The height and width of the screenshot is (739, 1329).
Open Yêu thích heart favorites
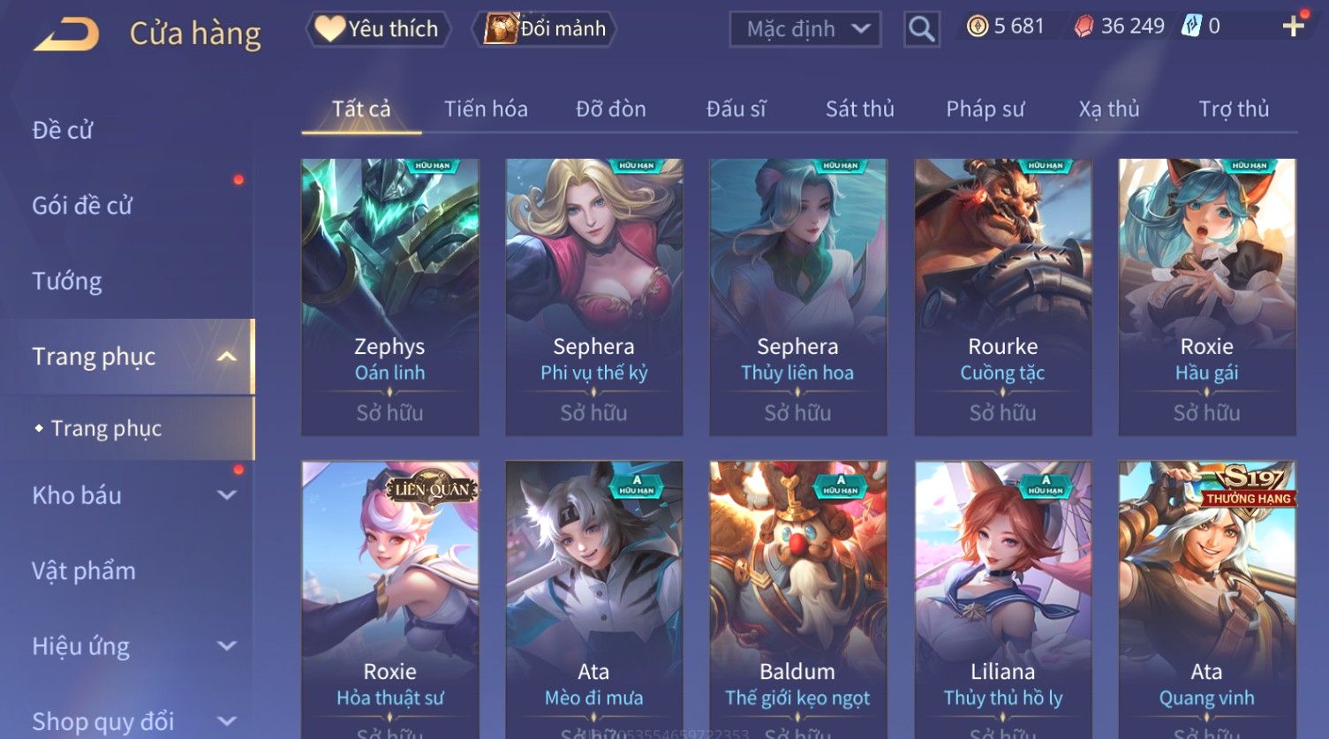(378, 29)
